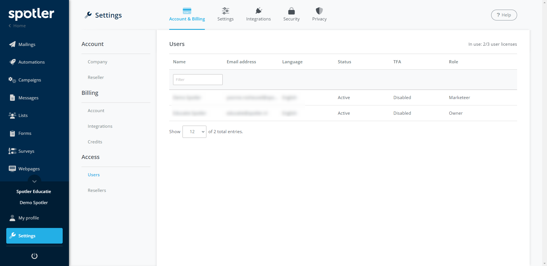This screenshot has width=547, height=266.
Task: Go back Home via chevron link
Action: (17, 26)
